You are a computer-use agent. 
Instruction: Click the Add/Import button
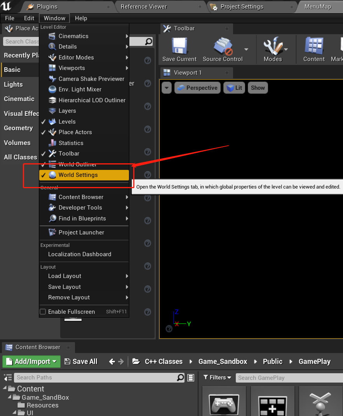31,361
